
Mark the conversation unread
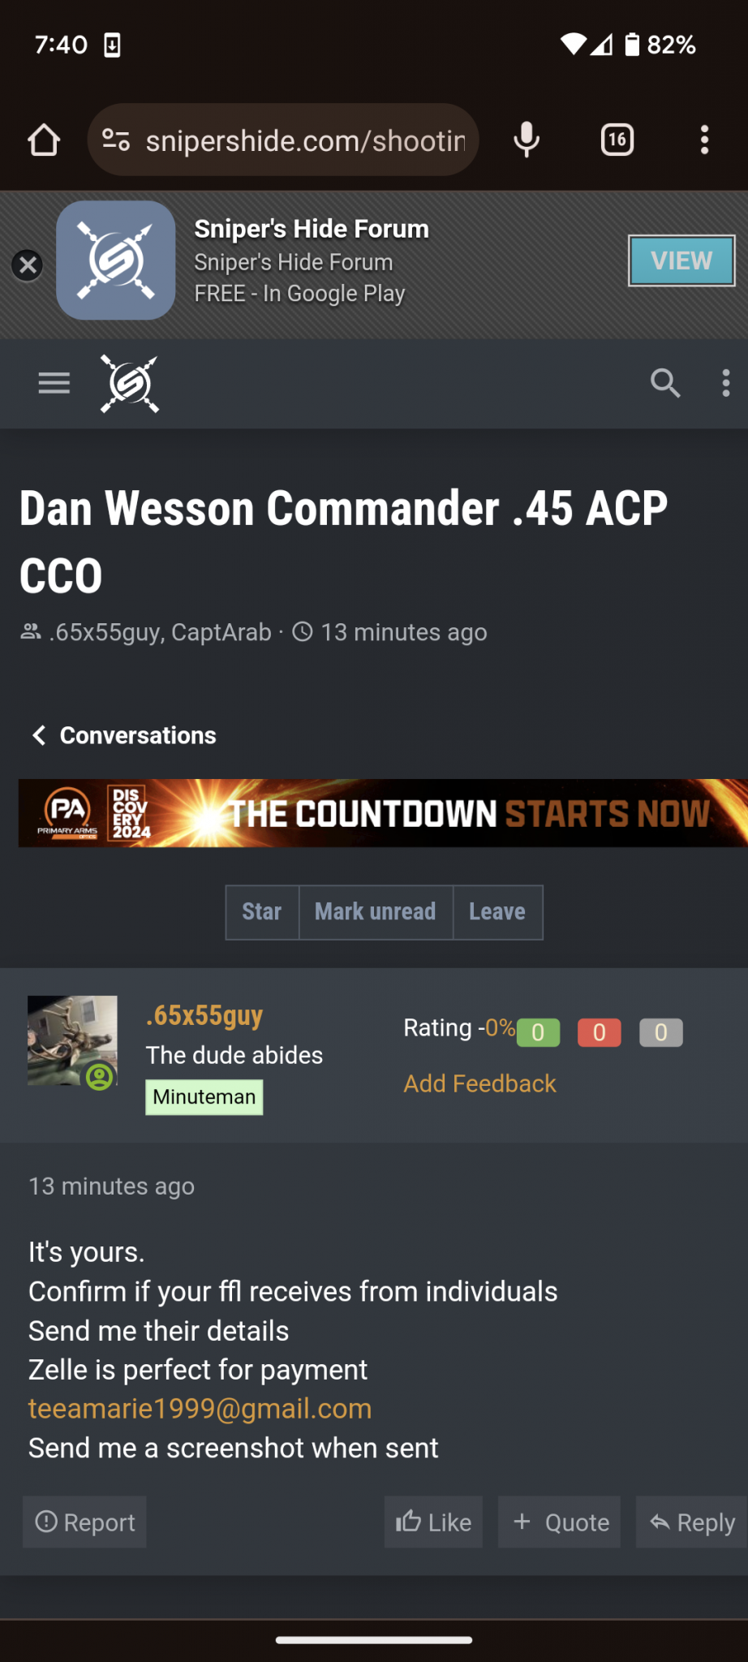click(x=376, y=912)
